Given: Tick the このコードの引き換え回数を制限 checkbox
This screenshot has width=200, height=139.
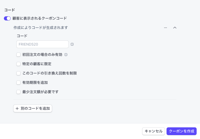Looking at the screenshot, I should point(18,73).
